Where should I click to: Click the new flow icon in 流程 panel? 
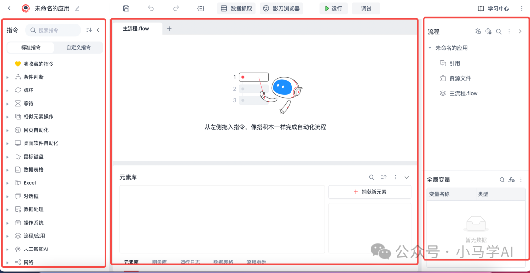pos(478,31)
